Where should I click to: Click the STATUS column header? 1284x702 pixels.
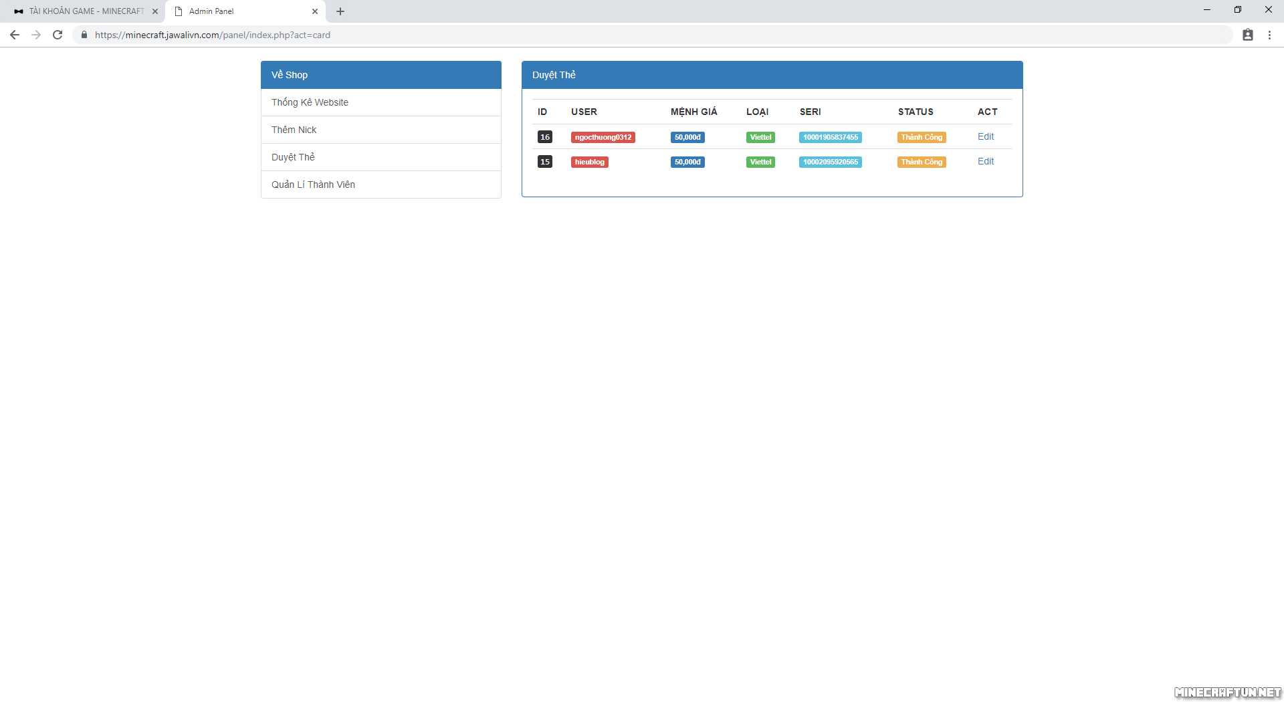916,112
